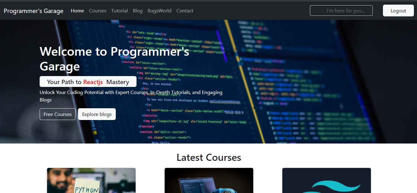Navigate to the Blog page

(x=138, y=11)
